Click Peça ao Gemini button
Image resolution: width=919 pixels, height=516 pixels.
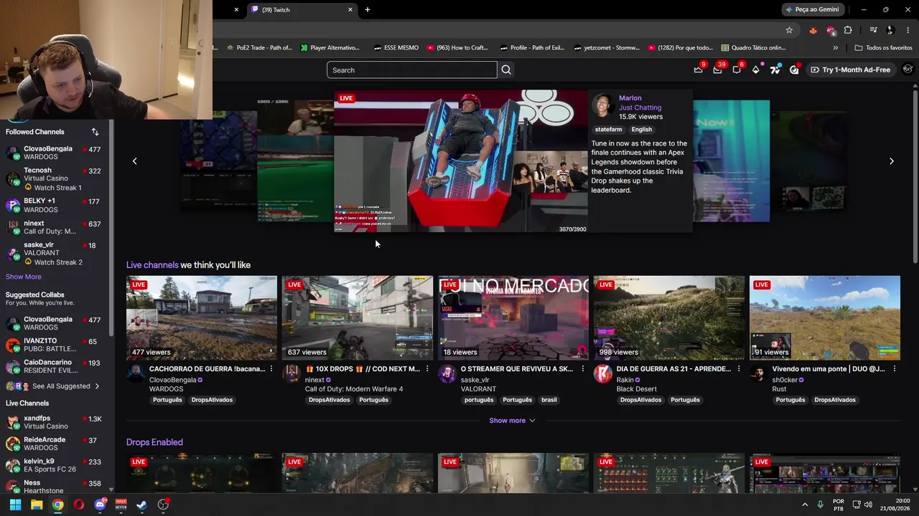[x=813, y=10]
